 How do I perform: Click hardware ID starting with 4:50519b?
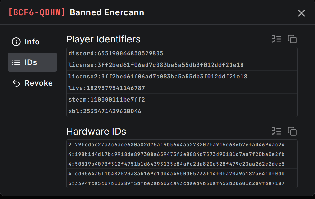click(182, 164)
